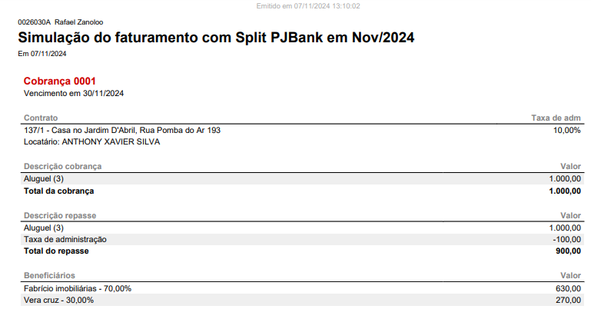Select the contract 137/1 address line
The height and width of the screenshot is (309, 591).
(122, 131)
